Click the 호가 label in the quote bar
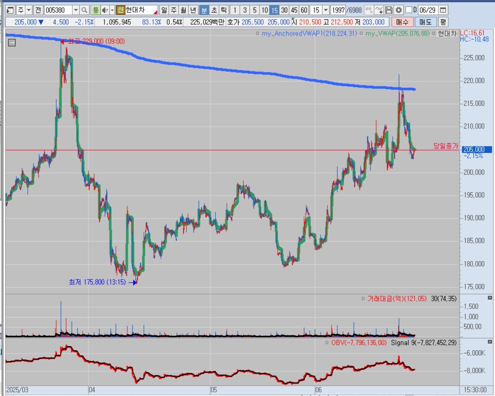Viewport: 495px width, 396px height. 233,22
